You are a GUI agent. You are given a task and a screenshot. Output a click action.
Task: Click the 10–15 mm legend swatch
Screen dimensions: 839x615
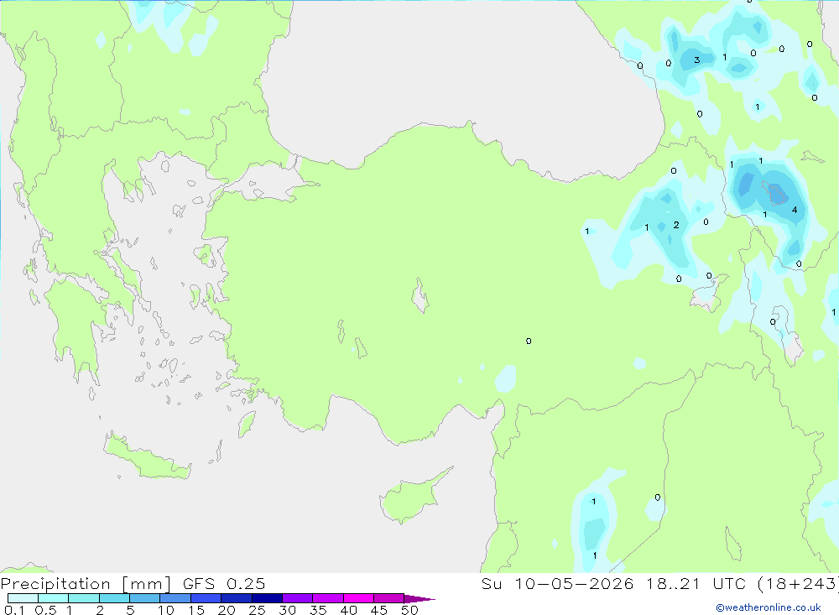(175, 598)
